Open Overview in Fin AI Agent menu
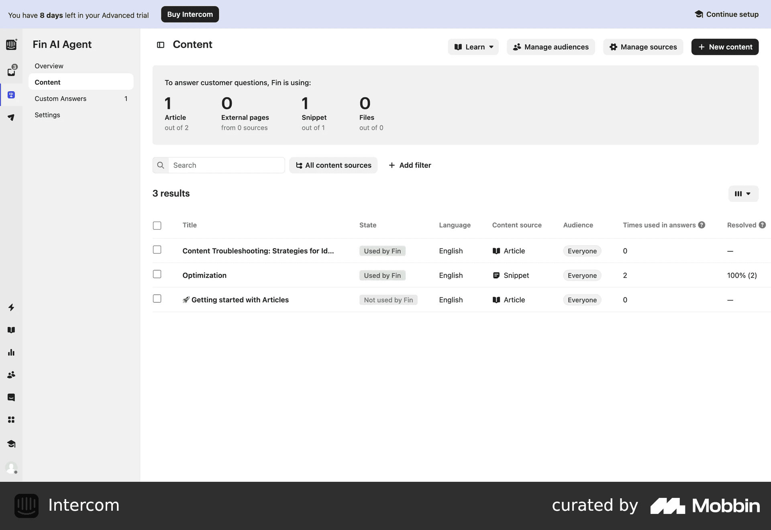Image resolution: width=771 pixels, height=530 pixels. coord(49,66)
